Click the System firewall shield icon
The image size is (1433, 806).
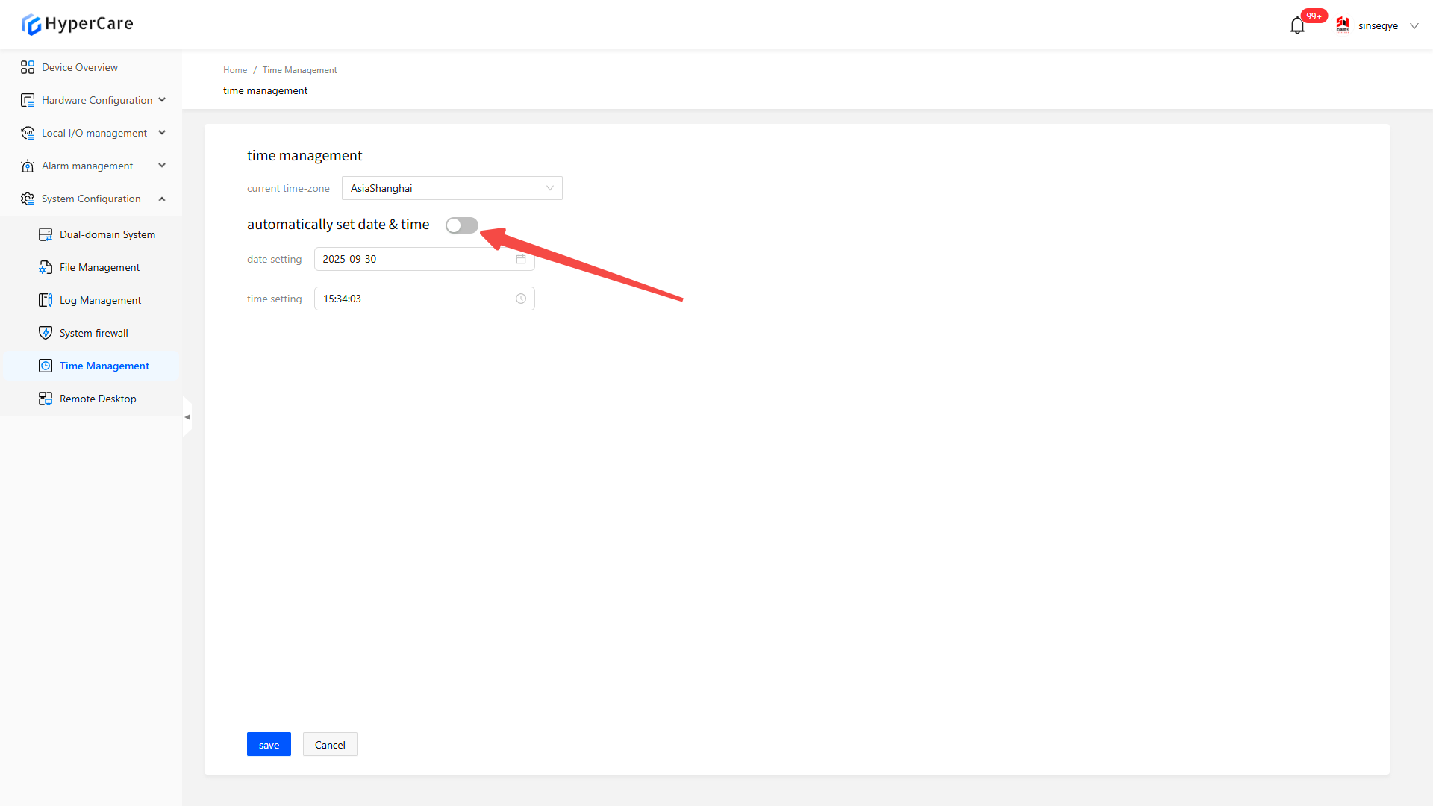coord(46,333)
